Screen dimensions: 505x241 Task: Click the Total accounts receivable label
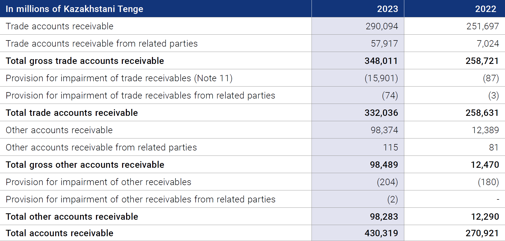tap(59, 233)
